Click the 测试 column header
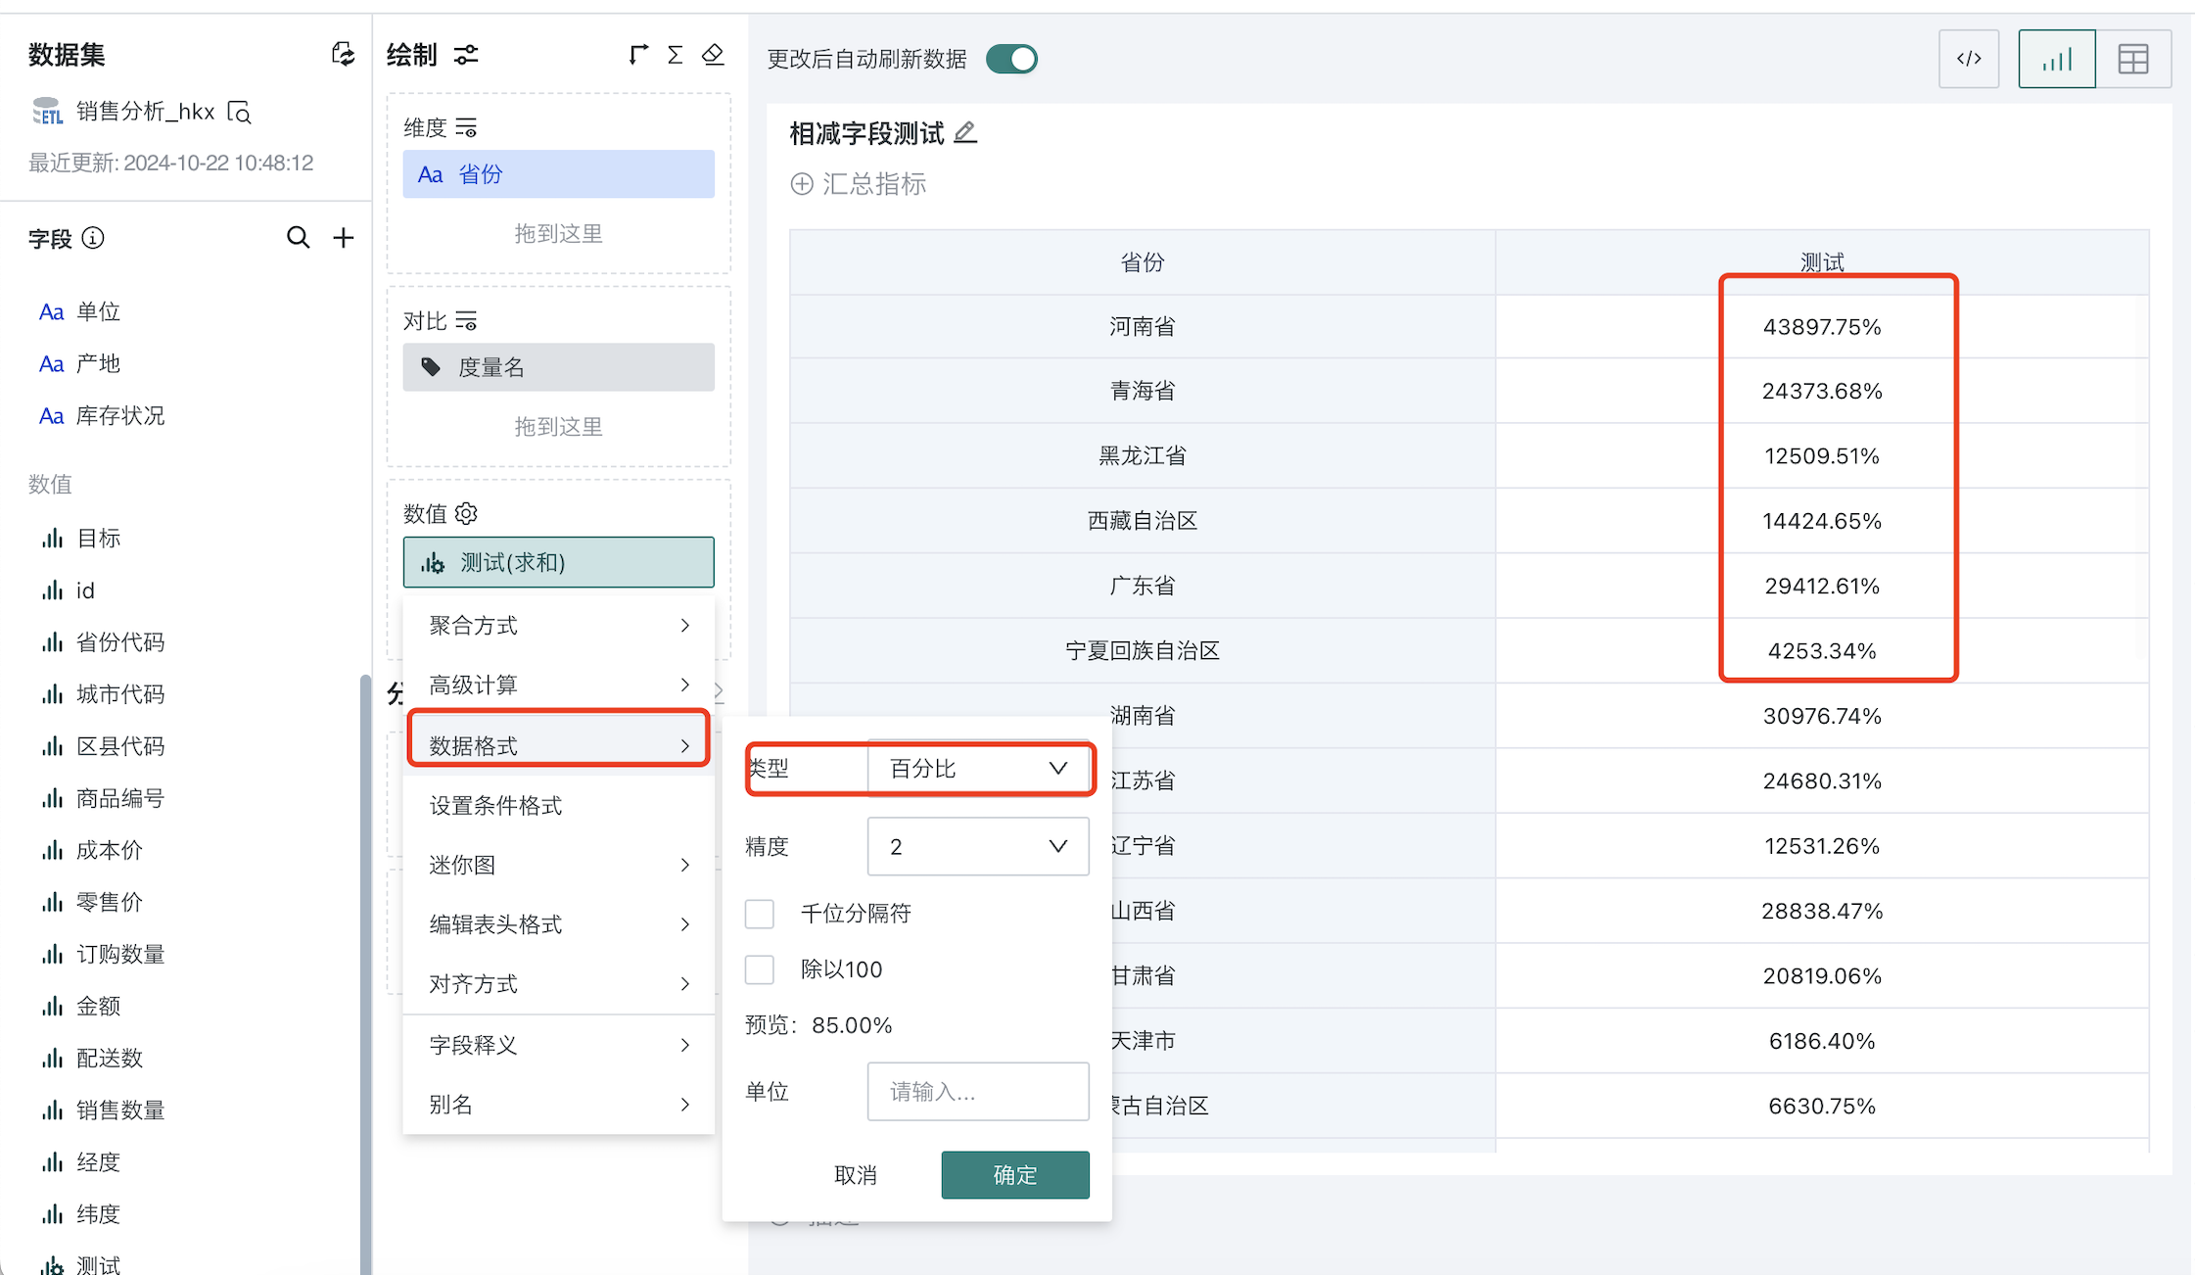This screenshot has width=2195, height=1275. pyautogui.click(x=1822, y=261)
